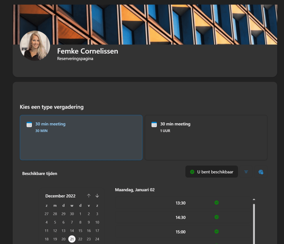Click calendar icon on the 1 UUR card

point(154,124)
